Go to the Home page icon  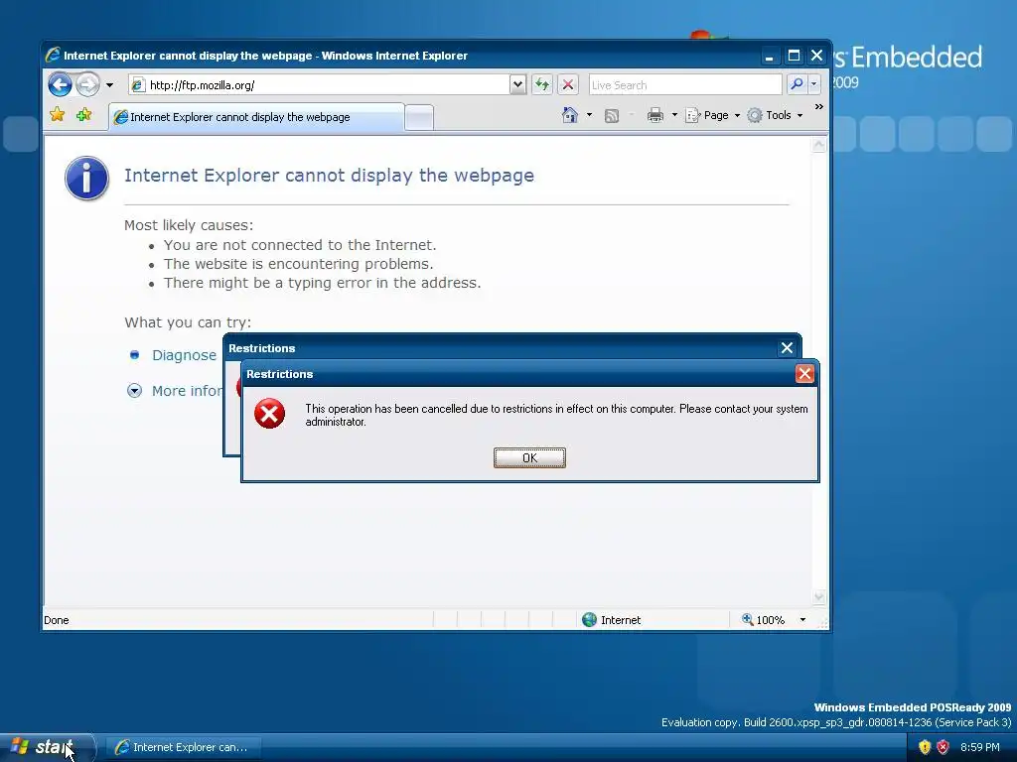[569, 115]
